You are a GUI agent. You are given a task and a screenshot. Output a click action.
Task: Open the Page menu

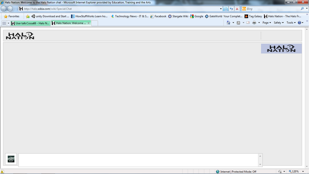point(267,23)
